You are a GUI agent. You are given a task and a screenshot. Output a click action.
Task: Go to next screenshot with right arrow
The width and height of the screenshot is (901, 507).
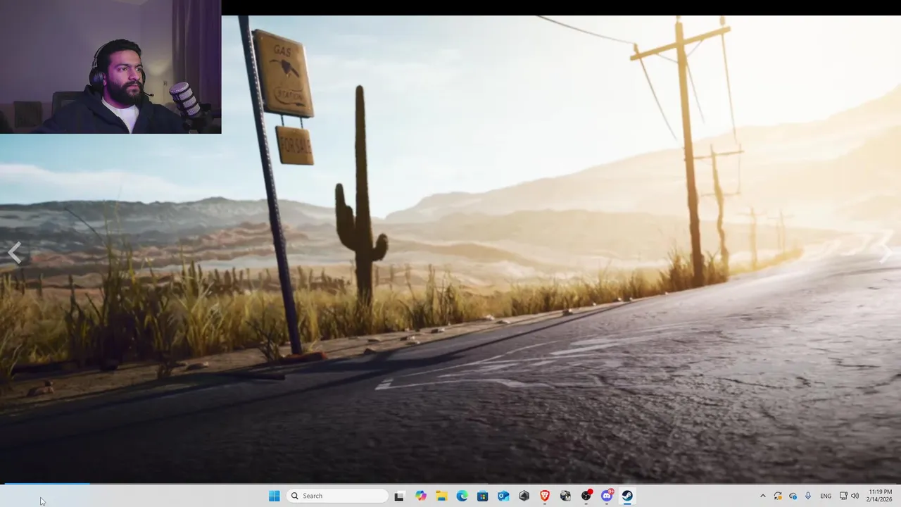tap(886, 252)
